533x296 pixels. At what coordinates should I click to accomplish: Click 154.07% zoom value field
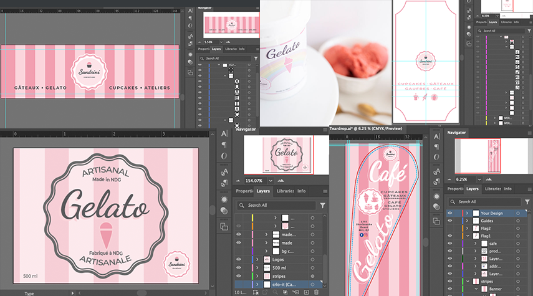click(255, 181)
